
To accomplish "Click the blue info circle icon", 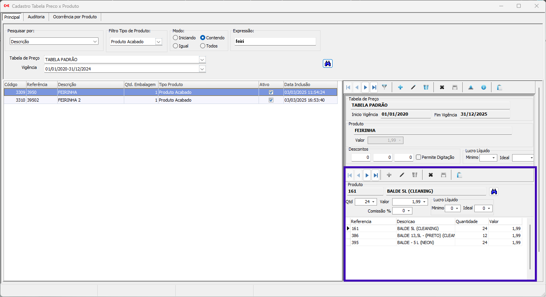I will point(484,87).
